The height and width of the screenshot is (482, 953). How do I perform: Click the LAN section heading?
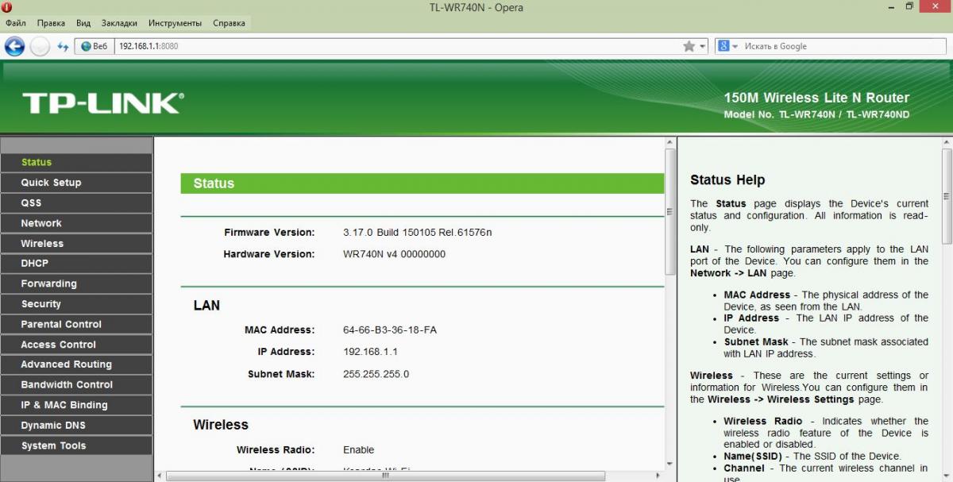coord(206,306)
